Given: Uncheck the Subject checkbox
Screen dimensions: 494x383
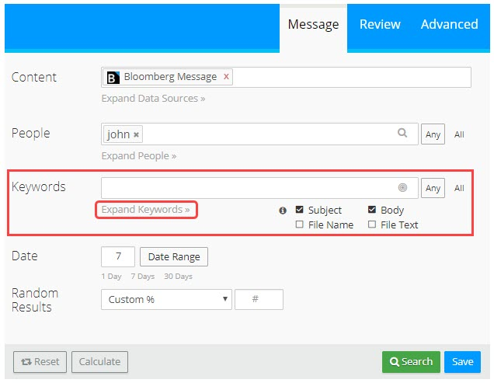Looking at the screenshot, I should pos(300,210).
